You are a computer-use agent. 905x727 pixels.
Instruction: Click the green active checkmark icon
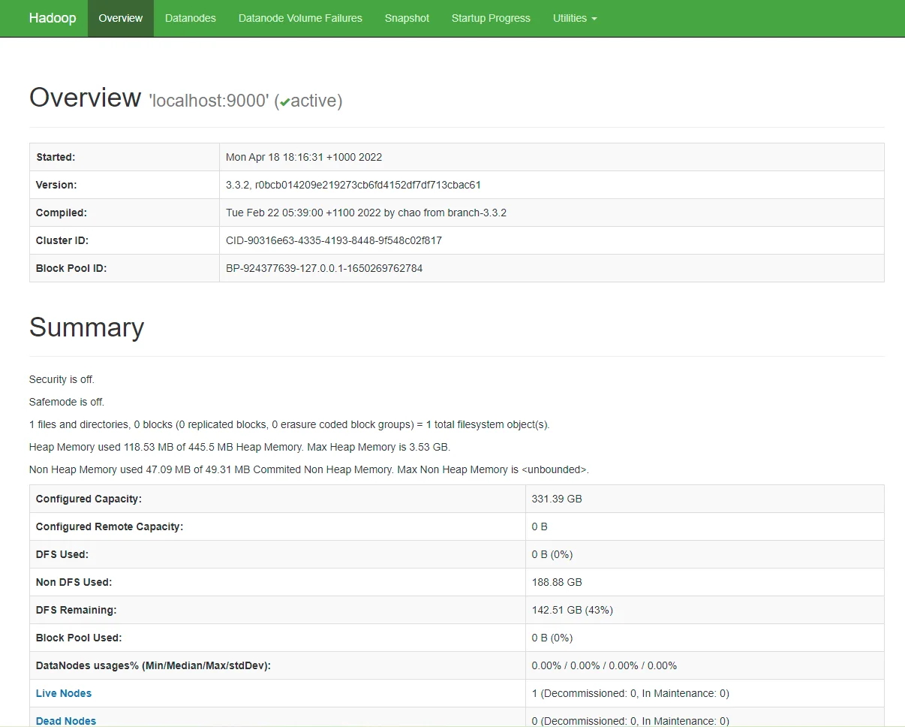click(285, 102)
